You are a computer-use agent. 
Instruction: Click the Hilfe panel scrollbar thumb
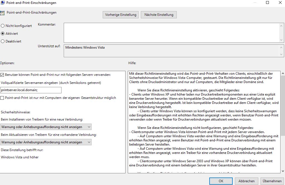point(283,106)
